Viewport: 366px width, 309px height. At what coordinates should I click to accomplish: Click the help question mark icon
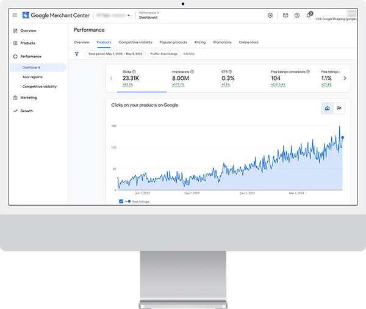[x=296, y=15]
